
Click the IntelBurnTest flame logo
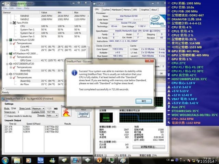click(66, 112)
